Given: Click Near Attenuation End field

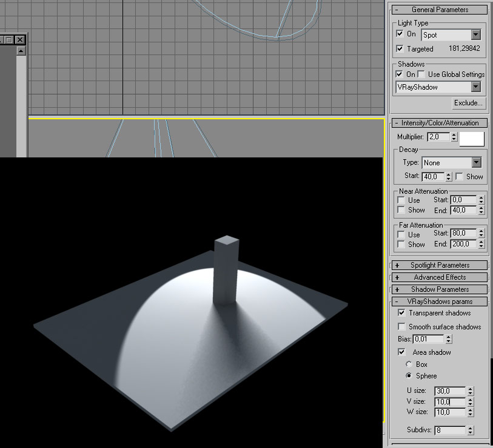Looking at the screenshot, I should point(464,210).
